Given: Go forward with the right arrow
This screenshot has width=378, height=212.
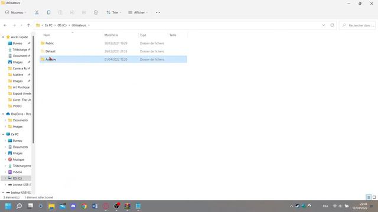Looking at the screenshot, I should tap(14, 25).
